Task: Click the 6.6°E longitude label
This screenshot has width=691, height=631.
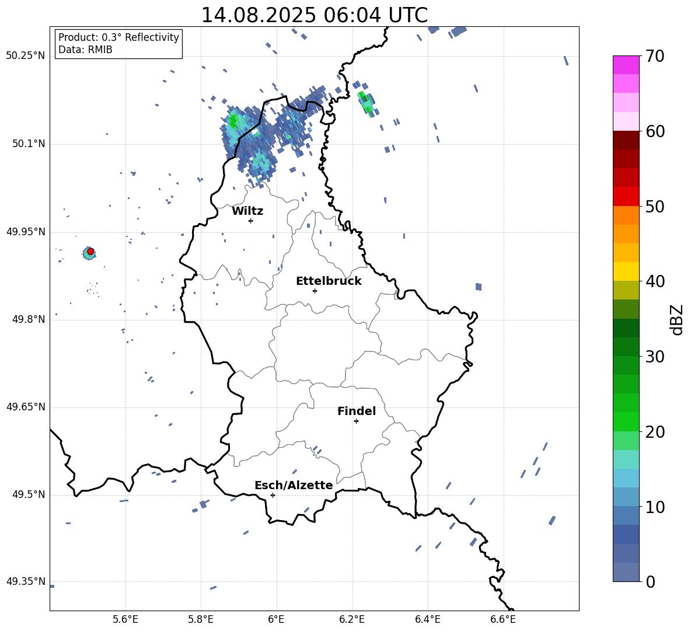Action: 503,619
